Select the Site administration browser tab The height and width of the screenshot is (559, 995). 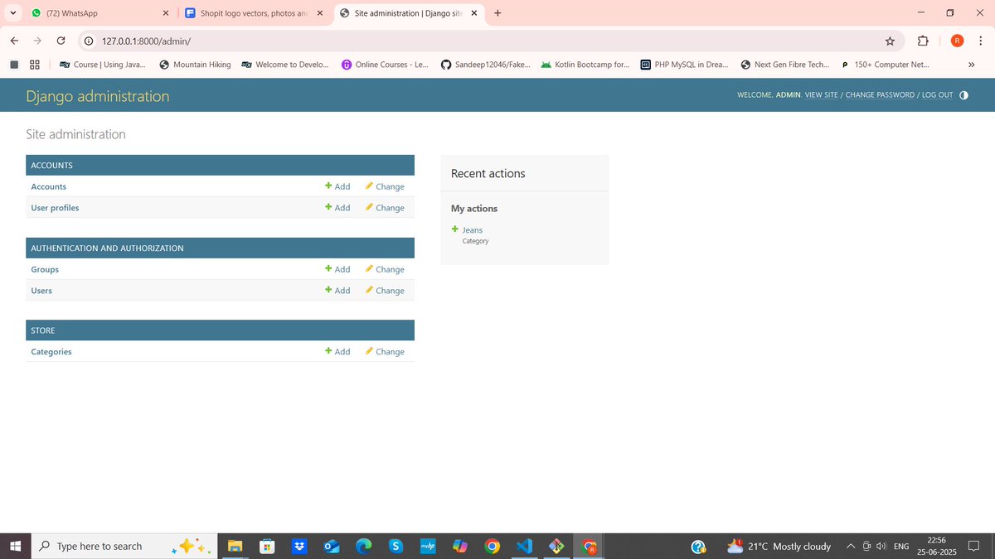[409, 13]
